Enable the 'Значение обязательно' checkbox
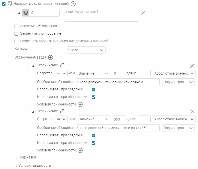 tap(17, 26)
